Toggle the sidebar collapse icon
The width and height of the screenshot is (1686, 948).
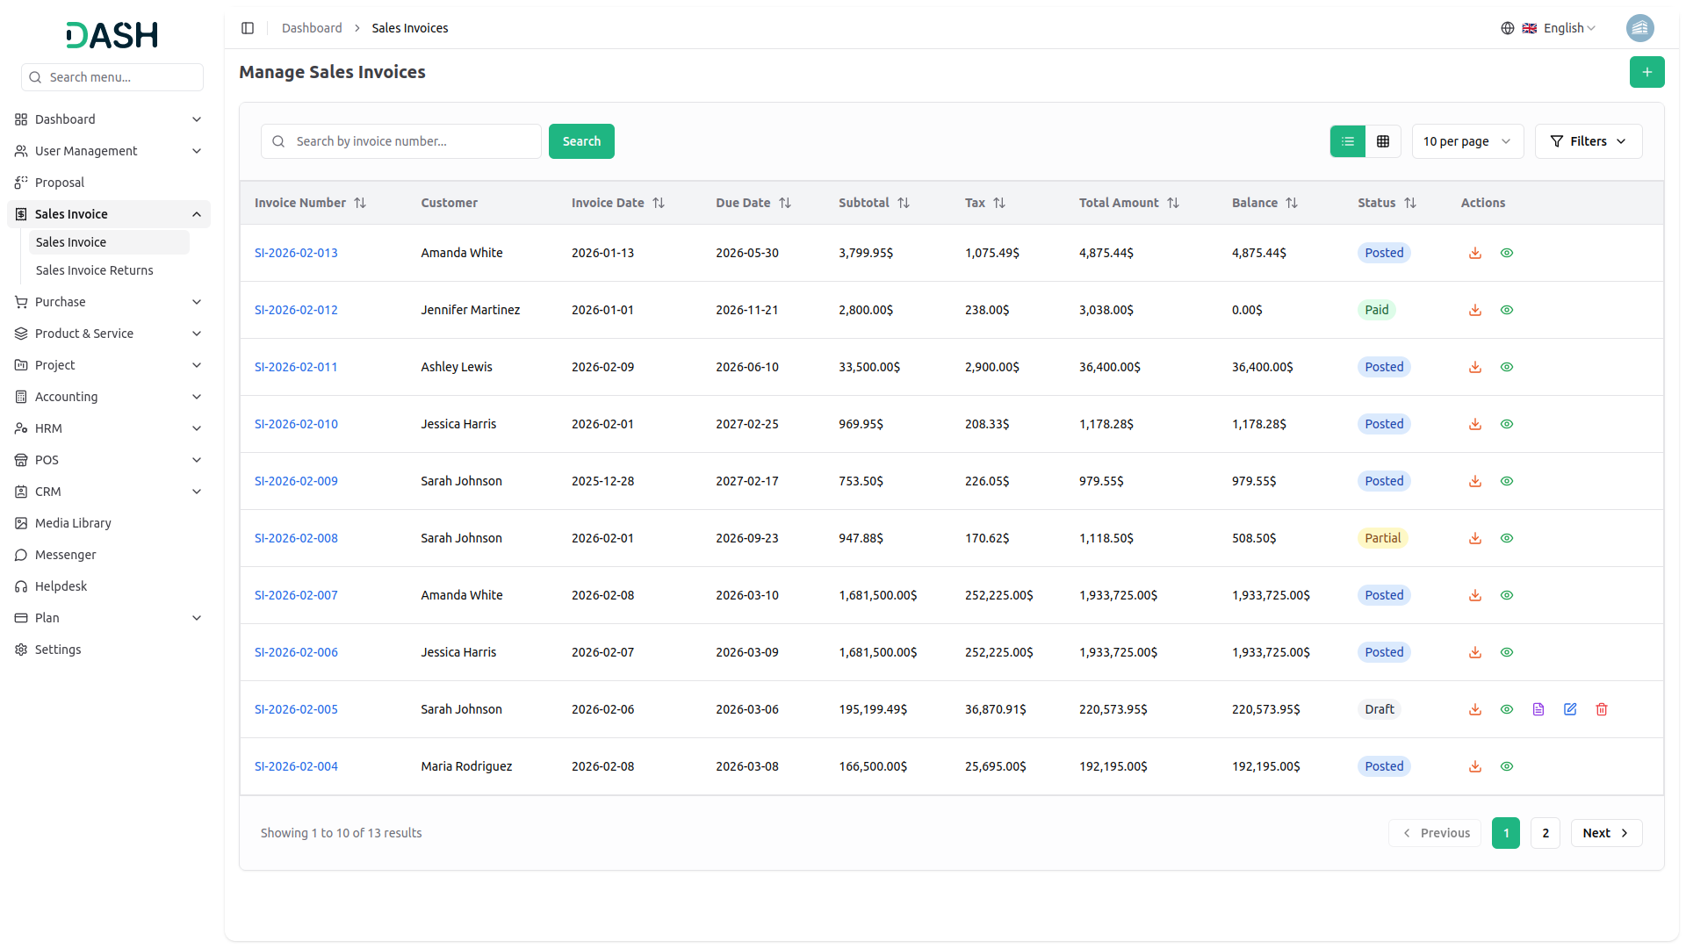click(248, 28)
